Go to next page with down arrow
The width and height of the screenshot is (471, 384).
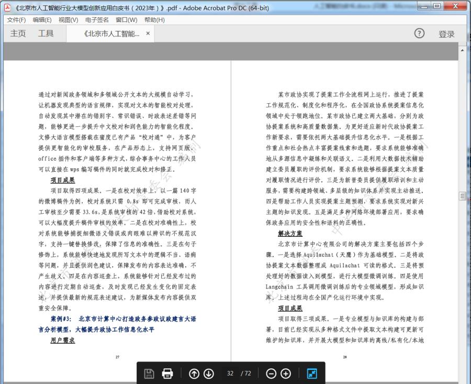(x=208, y=374)
